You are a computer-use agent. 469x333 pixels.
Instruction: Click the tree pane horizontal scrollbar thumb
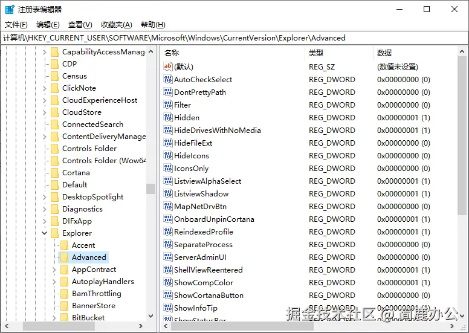coord(58,326)
